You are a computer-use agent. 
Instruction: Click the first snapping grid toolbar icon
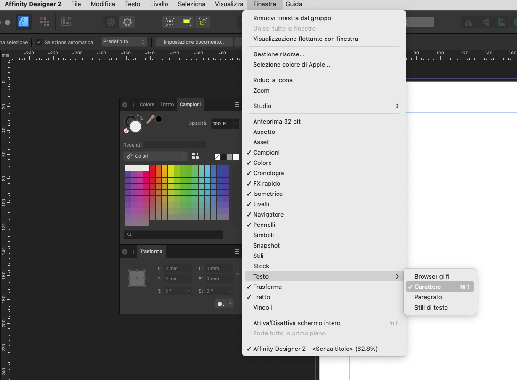[170, 22]
